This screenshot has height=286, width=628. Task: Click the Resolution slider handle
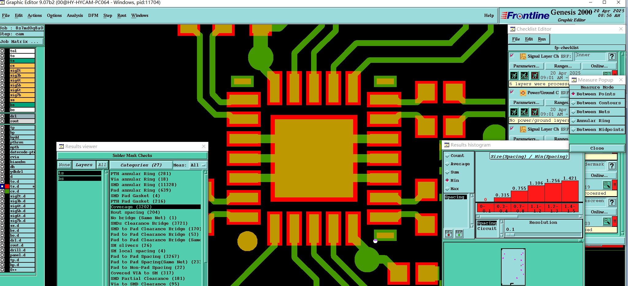click(510, 235)
